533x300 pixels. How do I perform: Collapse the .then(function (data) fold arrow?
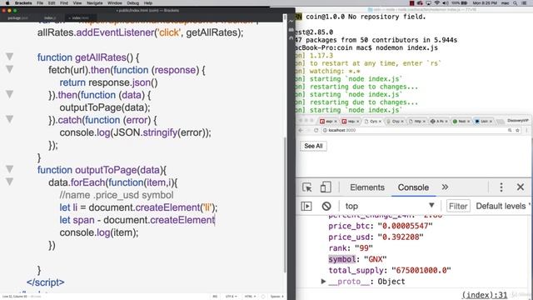9,94
